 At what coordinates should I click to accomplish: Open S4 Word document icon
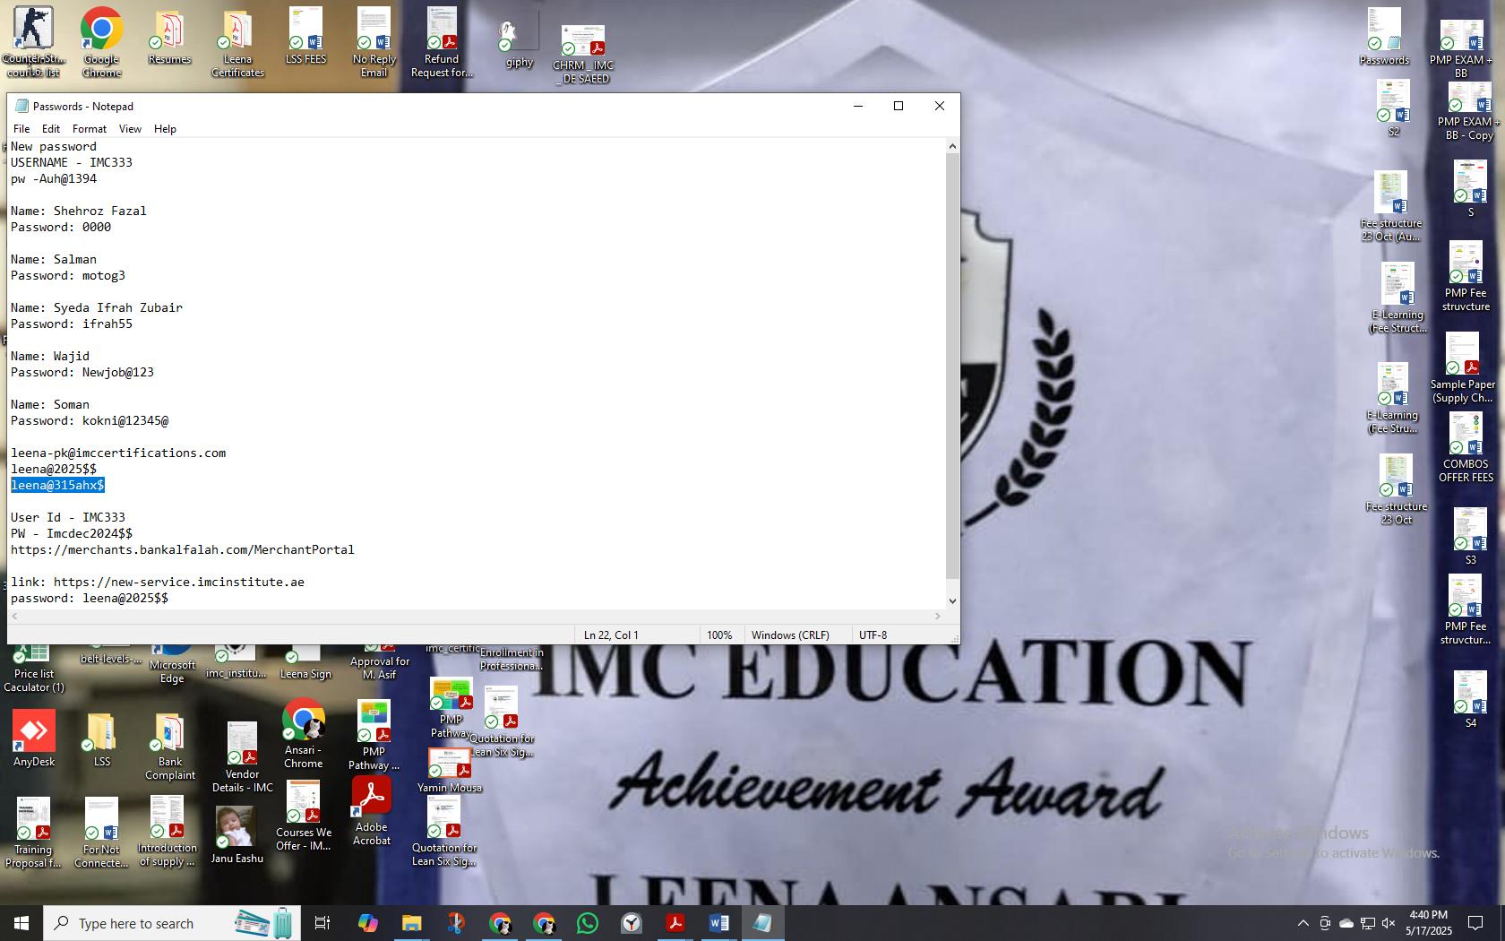click(x=1470, y=700)
